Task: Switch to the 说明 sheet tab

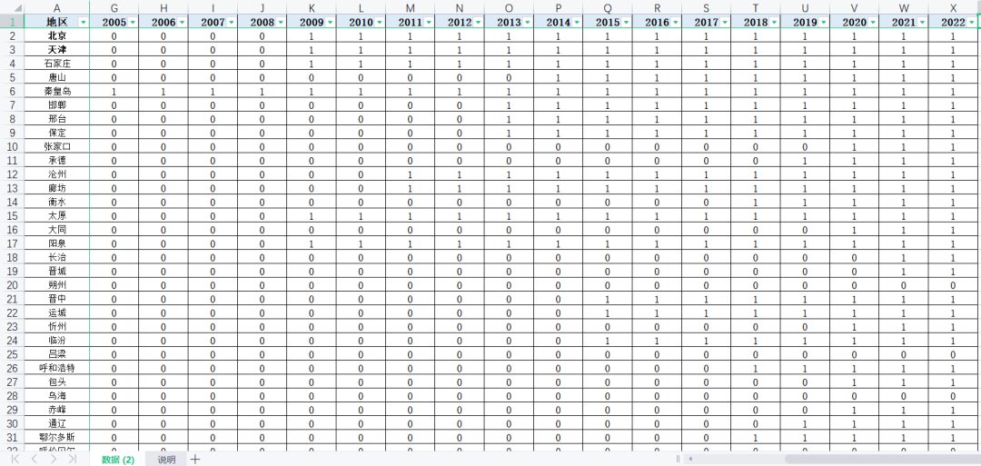Action: tap(166, 460)
